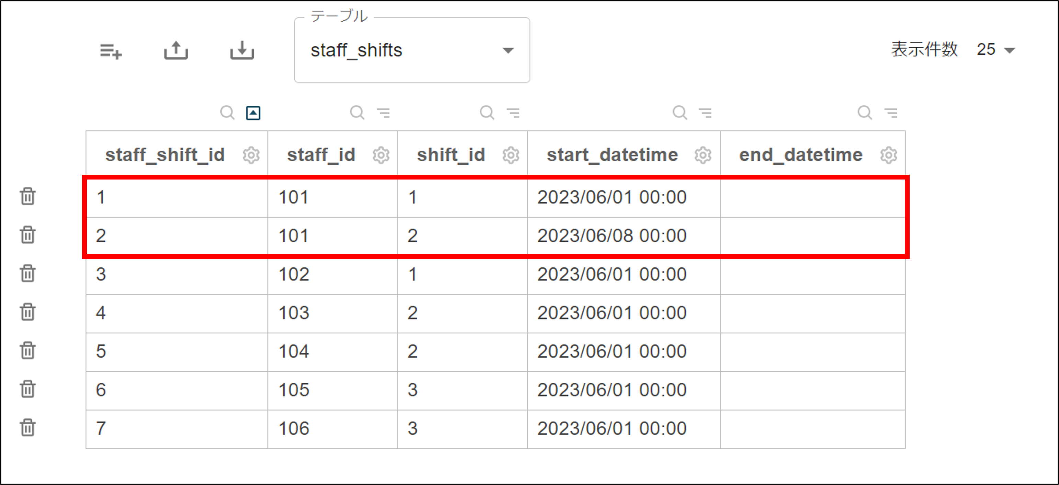Viewport: 1059px width, 485px height.
Task: Open shift_id column settings gear
Action: pos(511,155)
